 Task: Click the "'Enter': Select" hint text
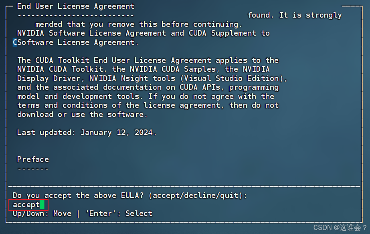(119, 214)
